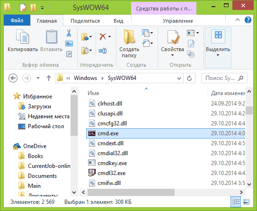The height and width of the screenshot is (211, 257).
Task: Click the quick access New folder icon in title bar
Action: pyautogui.click(x=33, y=8)
